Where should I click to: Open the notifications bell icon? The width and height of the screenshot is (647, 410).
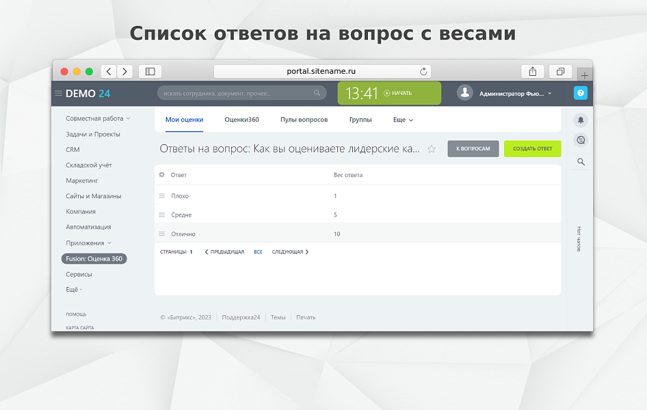(581, 119)
